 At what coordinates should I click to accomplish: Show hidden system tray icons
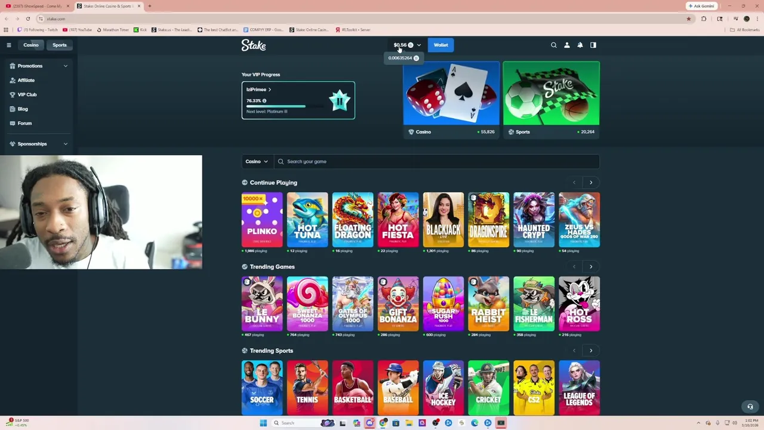pyautogui.click(x=698, y=423)
